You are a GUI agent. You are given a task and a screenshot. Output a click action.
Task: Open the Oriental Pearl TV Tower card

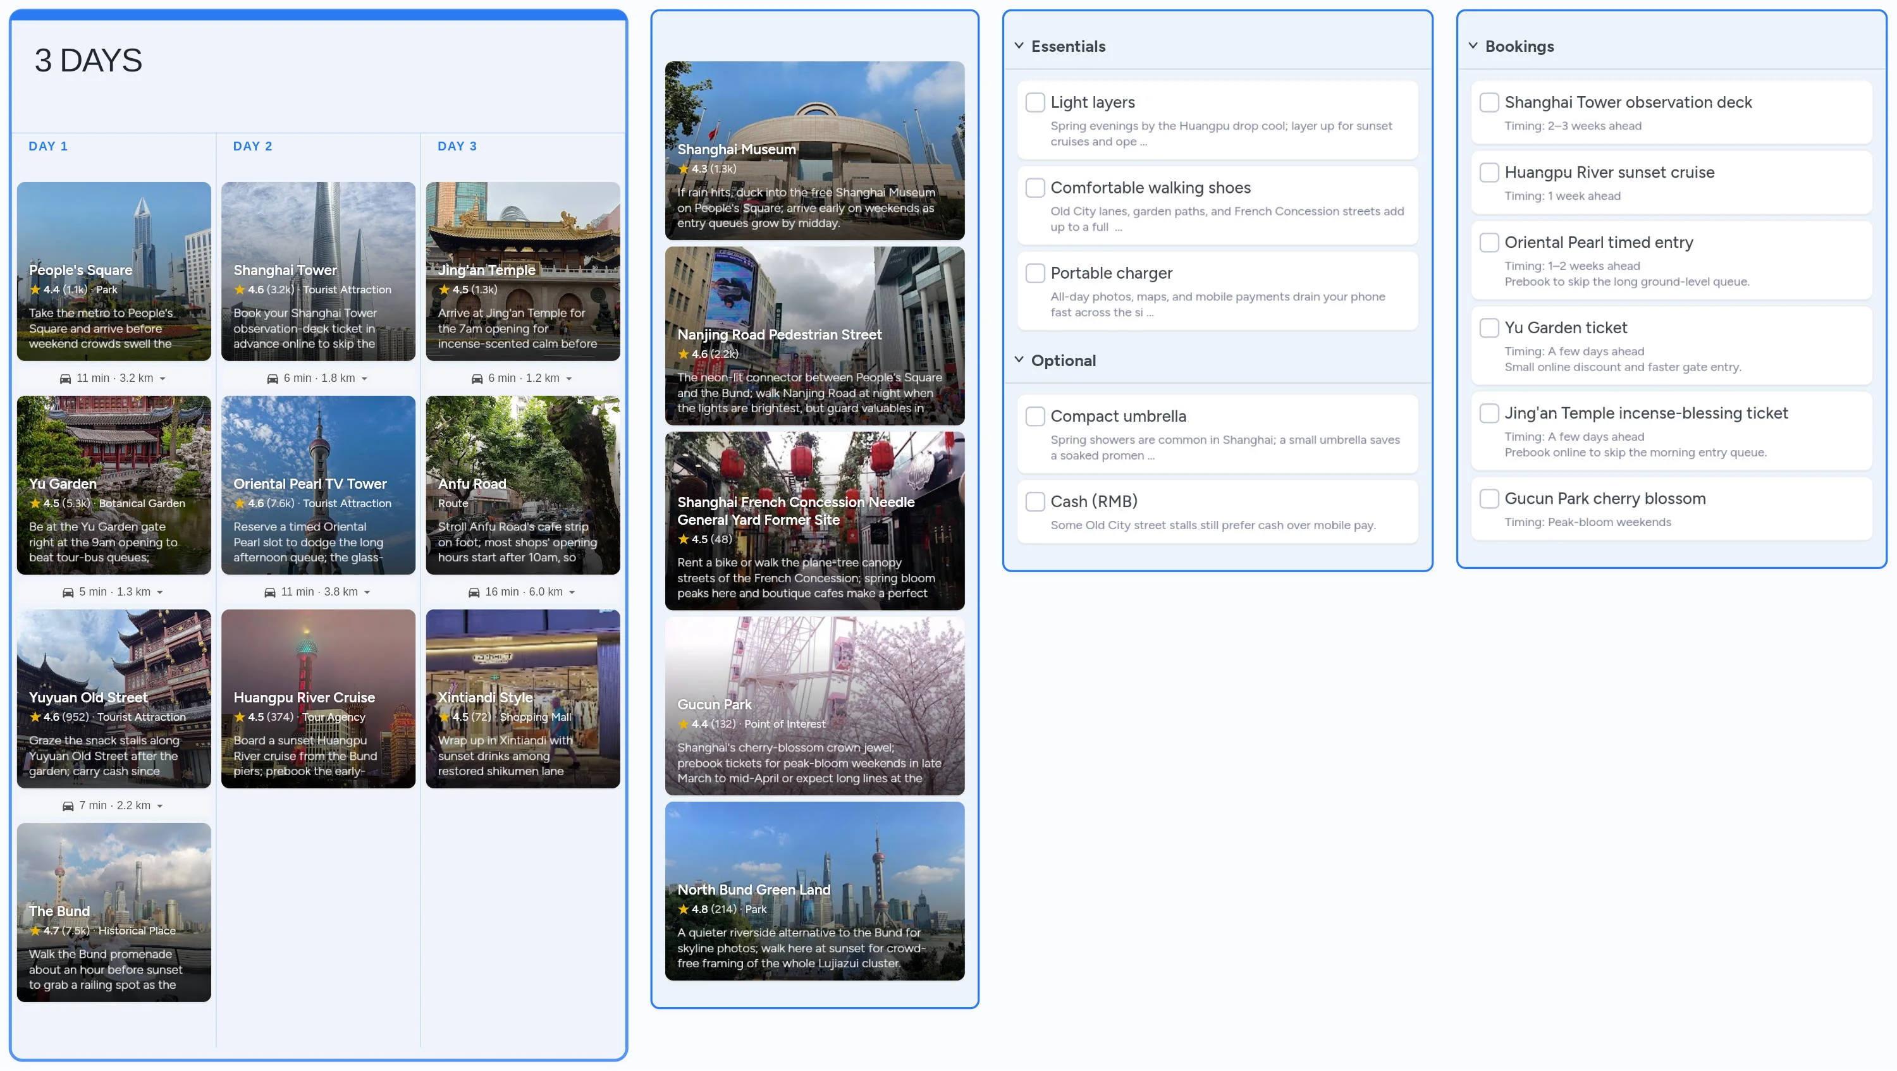click(319, 485)
